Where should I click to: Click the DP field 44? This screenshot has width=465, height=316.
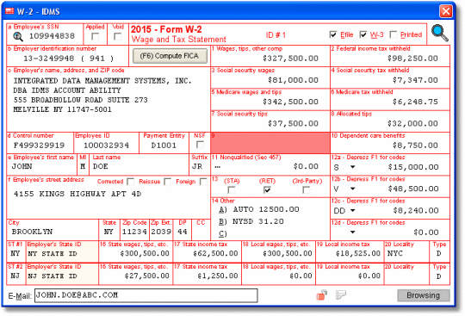click(x=182, y=232)
